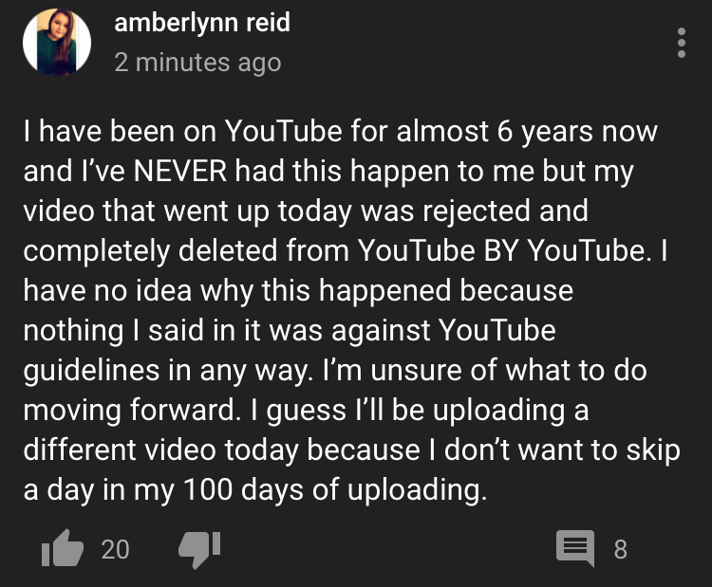Open amberlynn reid's profile picture
The image size is (712, 587).
point(57,42)
